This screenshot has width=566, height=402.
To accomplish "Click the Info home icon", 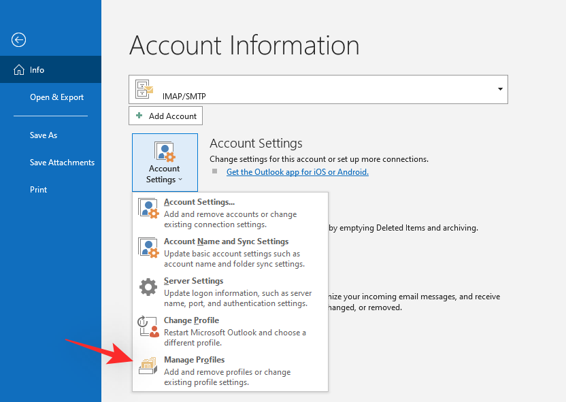I will [18, 70].
